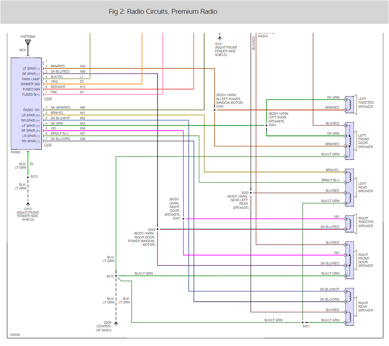389x346 pixels.
Task: Toggle the S307 right door speaker splice
Action: 183,218
